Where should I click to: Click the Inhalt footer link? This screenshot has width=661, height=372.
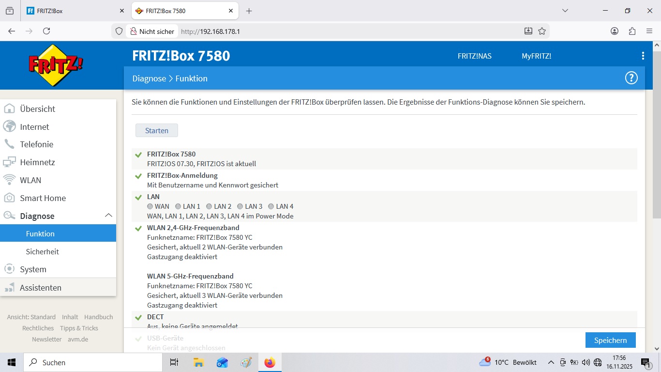(70, 317)
